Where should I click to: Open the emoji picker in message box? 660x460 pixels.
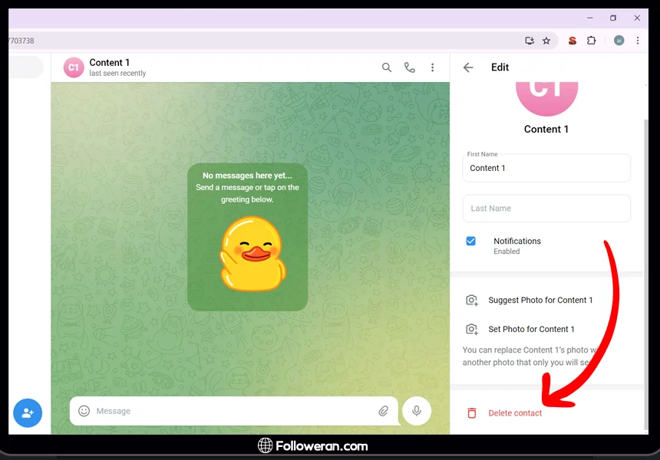84,411
